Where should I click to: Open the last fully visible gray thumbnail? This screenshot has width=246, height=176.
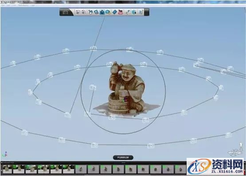tap(181, 169)
